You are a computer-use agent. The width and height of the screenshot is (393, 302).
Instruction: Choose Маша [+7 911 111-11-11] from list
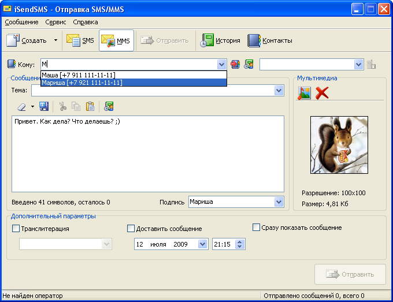point(134,75)
